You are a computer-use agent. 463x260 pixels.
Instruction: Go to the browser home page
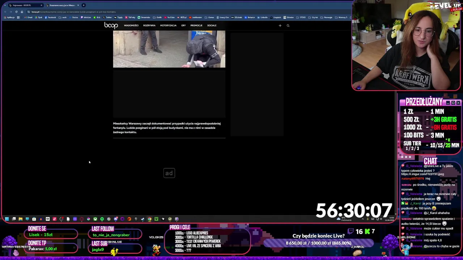pyautogui.click(x=22, y=12)
